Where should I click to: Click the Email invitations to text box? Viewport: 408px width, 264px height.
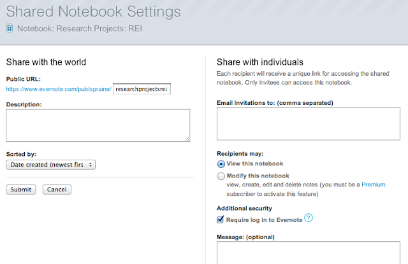306,123
